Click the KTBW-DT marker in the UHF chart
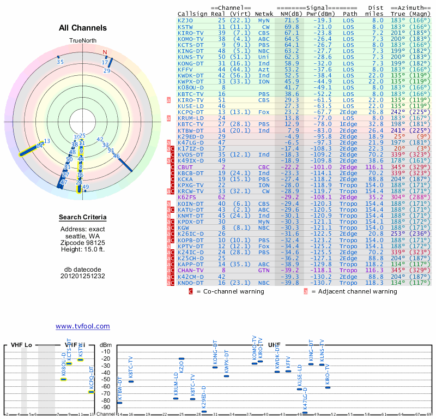This screenshot has width=436, height=419. tap(119, 403)
